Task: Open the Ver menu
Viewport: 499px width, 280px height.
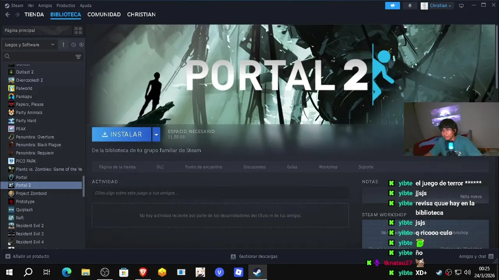Action: coord(31,5)
